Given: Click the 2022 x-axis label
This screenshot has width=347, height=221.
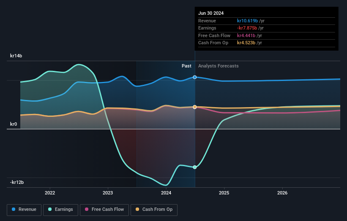Looking at the screenshot, I should click(x=50, y=193).
